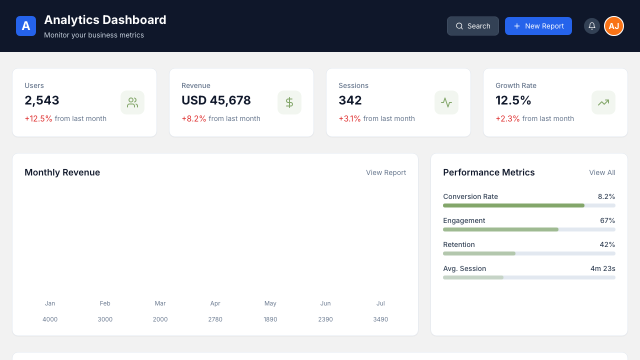
Task: Click the 67% engagement value
Action: pos(607,220)
